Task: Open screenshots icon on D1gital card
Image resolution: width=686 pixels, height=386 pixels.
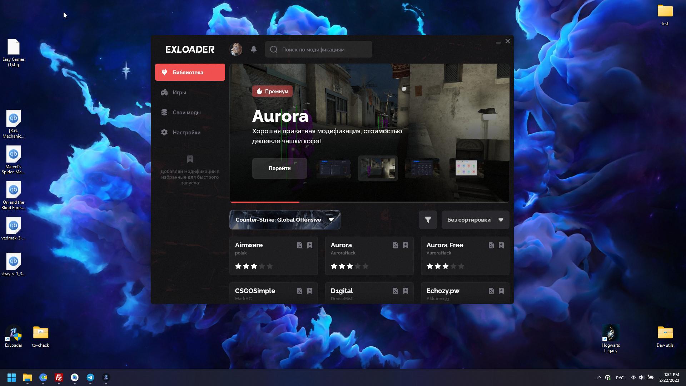Action: pyautogui.click(x=395, y=291)
